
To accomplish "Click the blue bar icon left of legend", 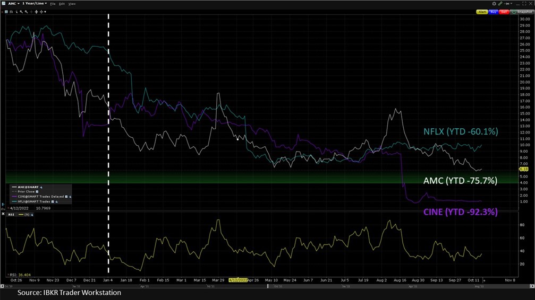I will pyautogui.click(x=3, y=204).
